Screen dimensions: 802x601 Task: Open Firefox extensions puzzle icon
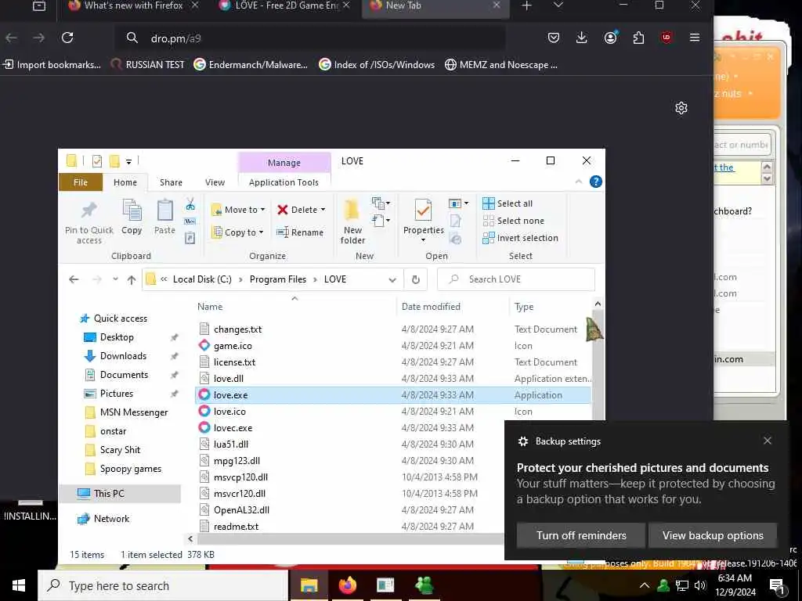click(x=638, y=38)
